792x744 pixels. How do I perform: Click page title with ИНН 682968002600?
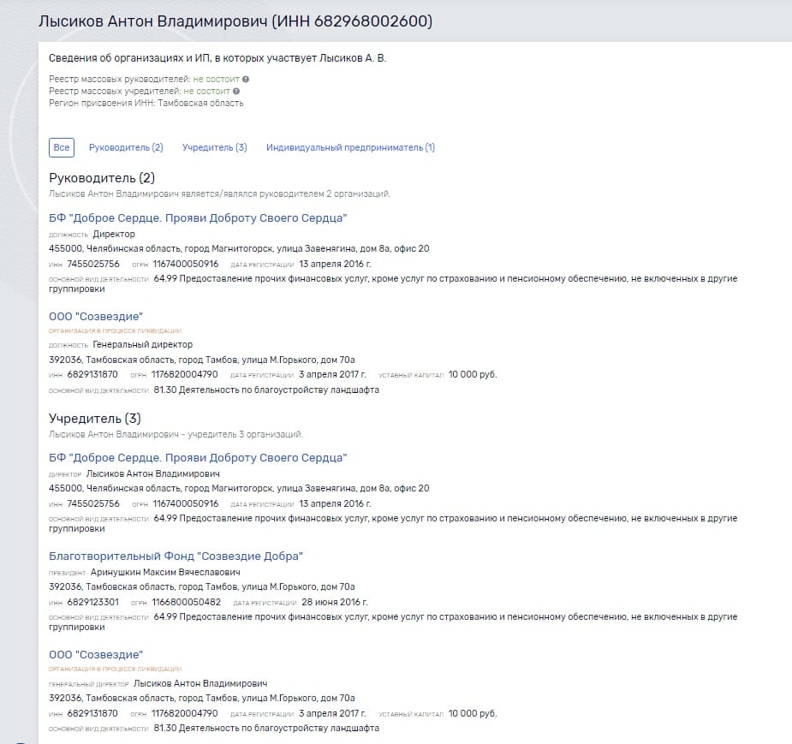[235, 21]
